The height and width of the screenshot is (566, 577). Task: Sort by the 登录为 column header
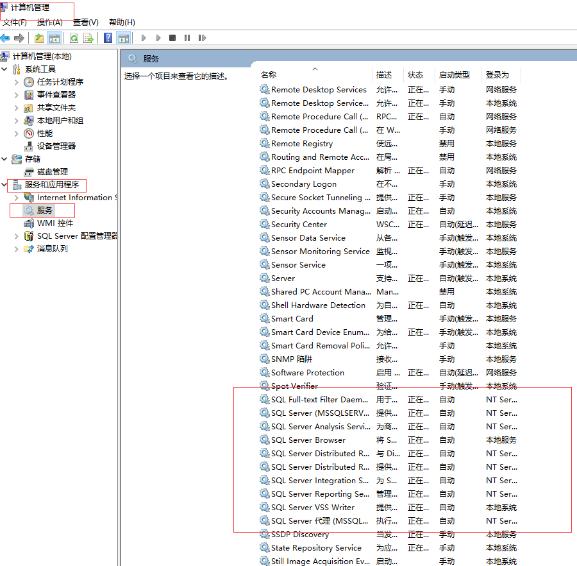tap(501, 74)
